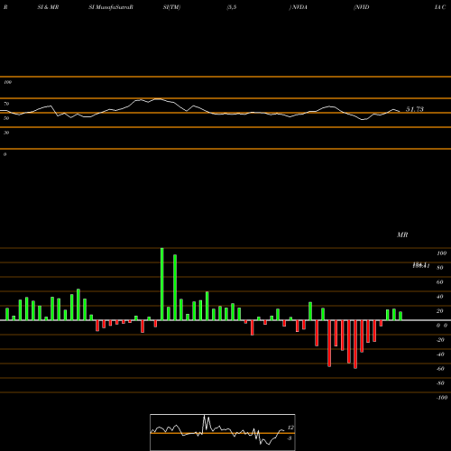Click the tallest green MR histogram bar
Image resolution: width=451 pixels, height=451 pixels.
[x=162, y=284]
